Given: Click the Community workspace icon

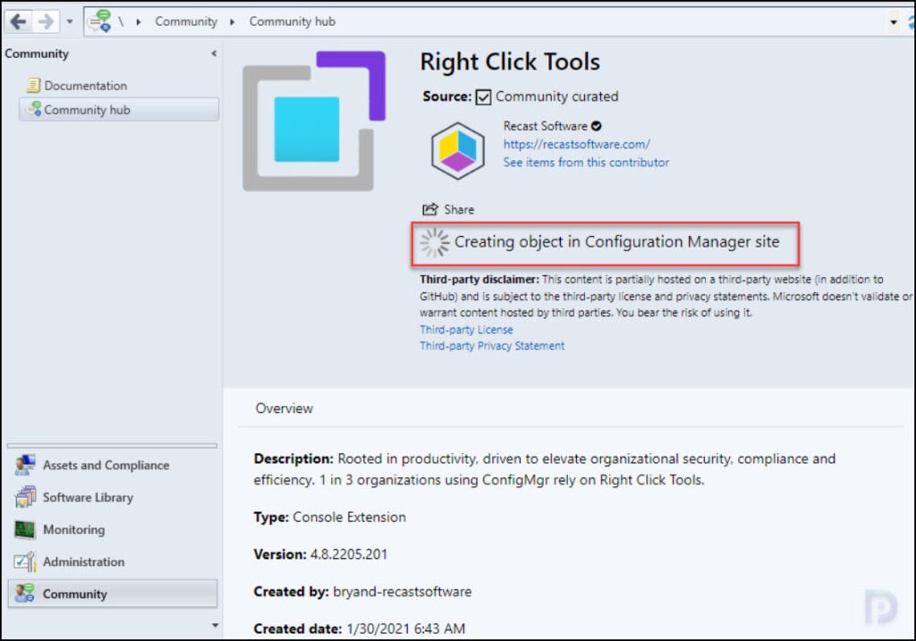Looking at the screenshot, I should [x=25, y=594].
